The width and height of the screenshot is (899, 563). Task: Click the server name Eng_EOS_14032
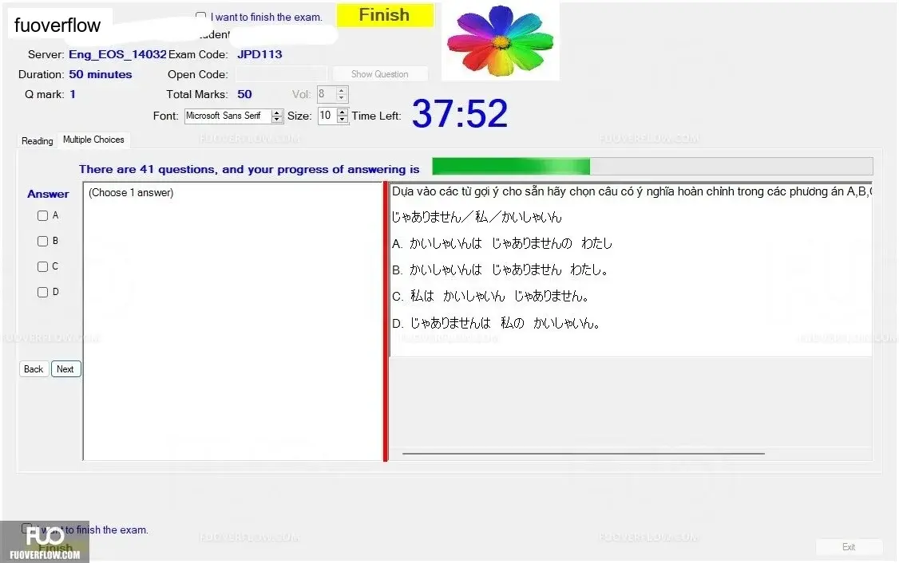coord(117,54)
